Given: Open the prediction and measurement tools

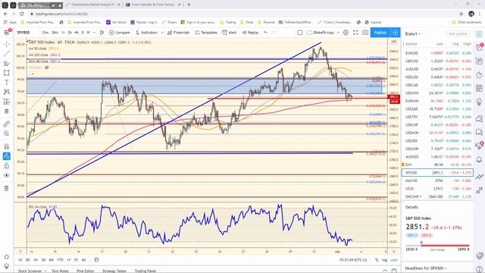Looking at the screenshot, I should tap(7, 102).
